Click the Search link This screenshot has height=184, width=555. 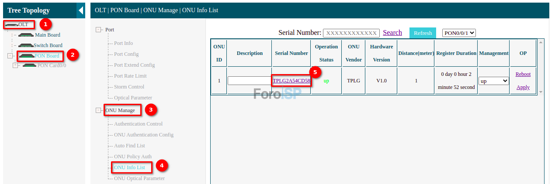pos(392,33)
